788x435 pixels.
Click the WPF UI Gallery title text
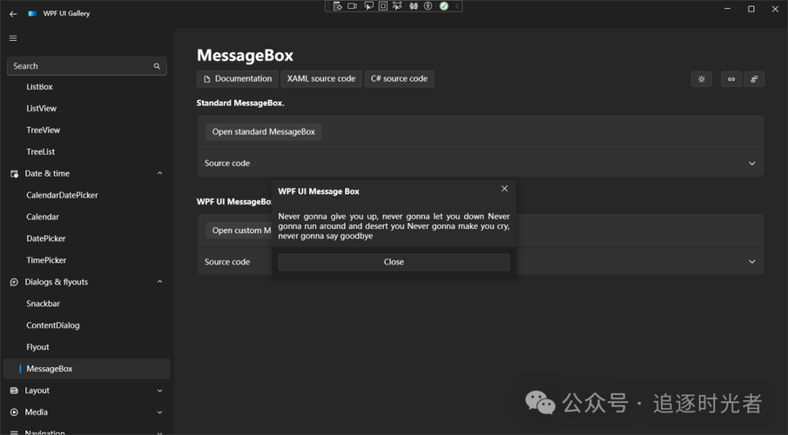point(66,14)
